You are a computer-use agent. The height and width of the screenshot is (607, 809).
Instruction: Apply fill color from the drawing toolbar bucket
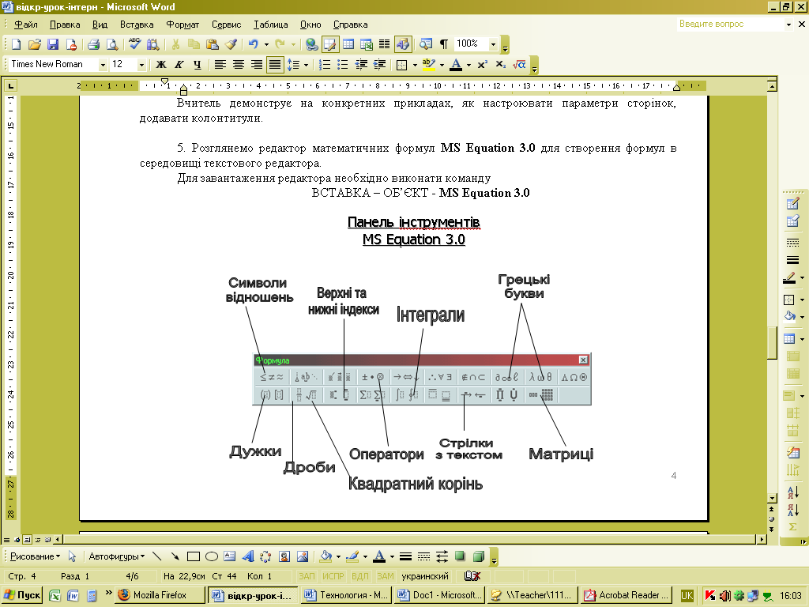click(325, 556)
